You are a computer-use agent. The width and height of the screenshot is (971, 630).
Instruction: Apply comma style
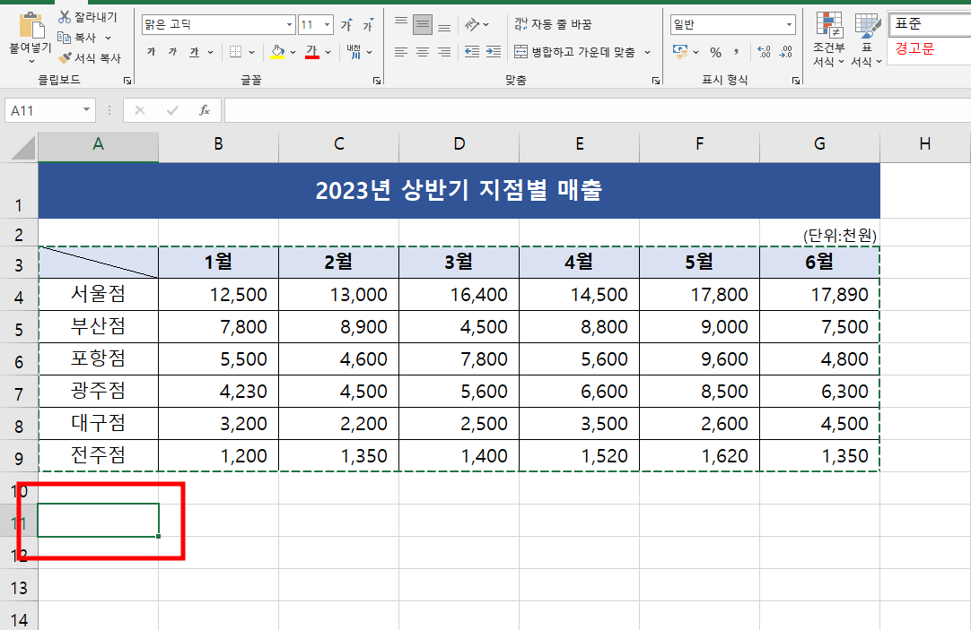click(x=736, y=52)
